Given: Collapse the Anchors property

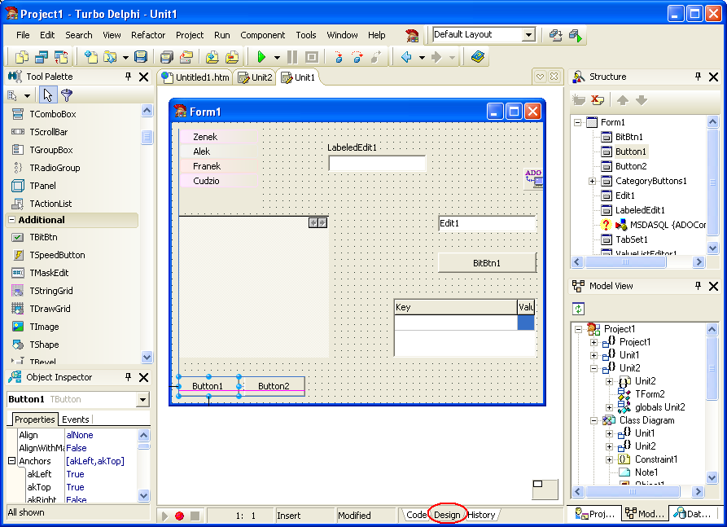Looking at the screenshot, I should tap(11, 461).
